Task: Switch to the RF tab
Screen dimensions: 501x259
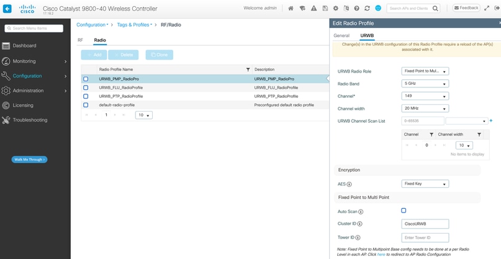Action: click(80, 40)
